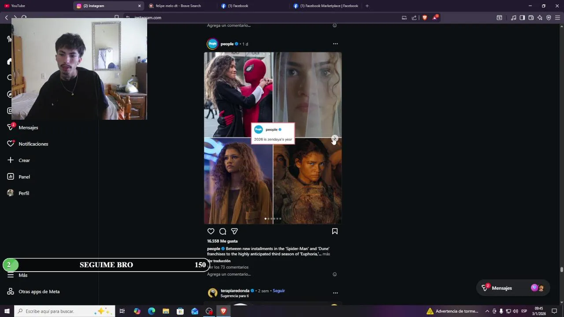Open volume control in system tray
The width and height of the screenshot is (564, 317).
pos(515,311)
